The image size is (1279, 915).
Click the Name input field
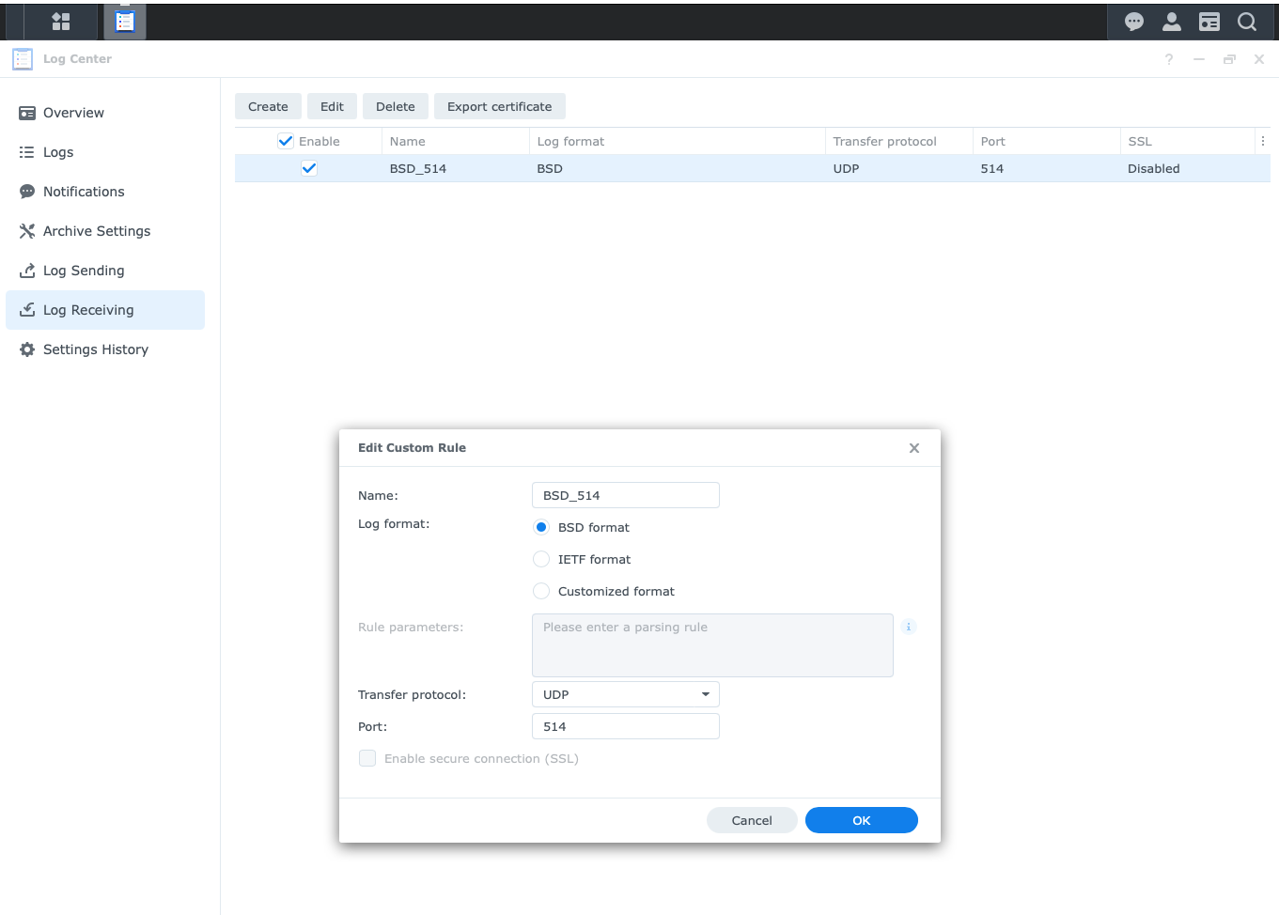coord(626,495)
